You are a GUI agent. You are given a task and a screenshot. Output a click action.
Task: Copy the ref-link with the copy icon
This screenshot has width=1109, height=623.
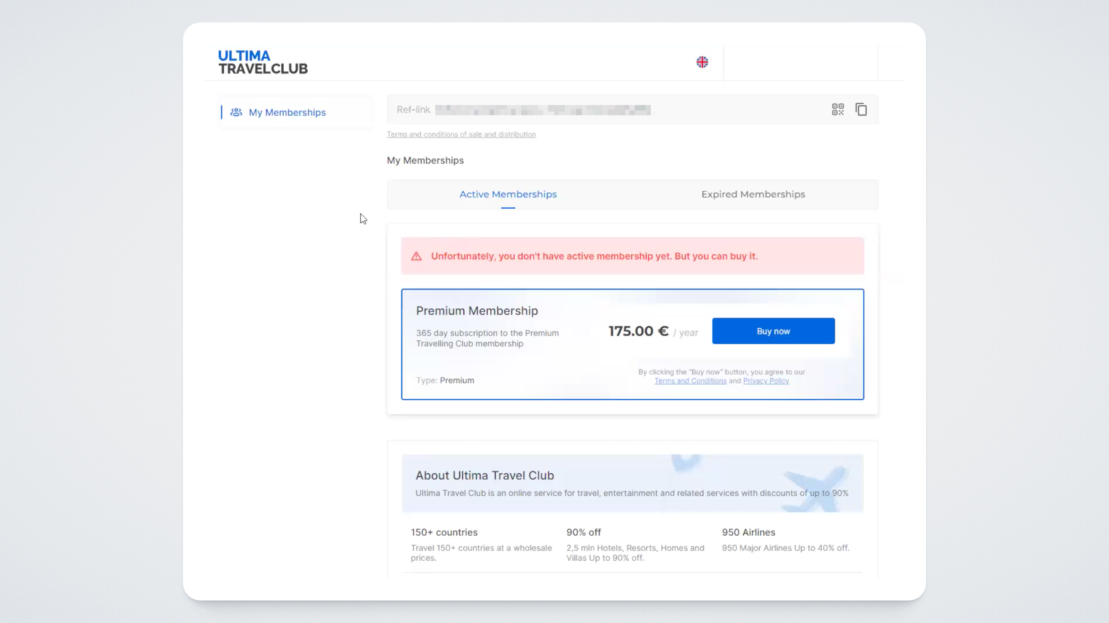click(861, 109)
